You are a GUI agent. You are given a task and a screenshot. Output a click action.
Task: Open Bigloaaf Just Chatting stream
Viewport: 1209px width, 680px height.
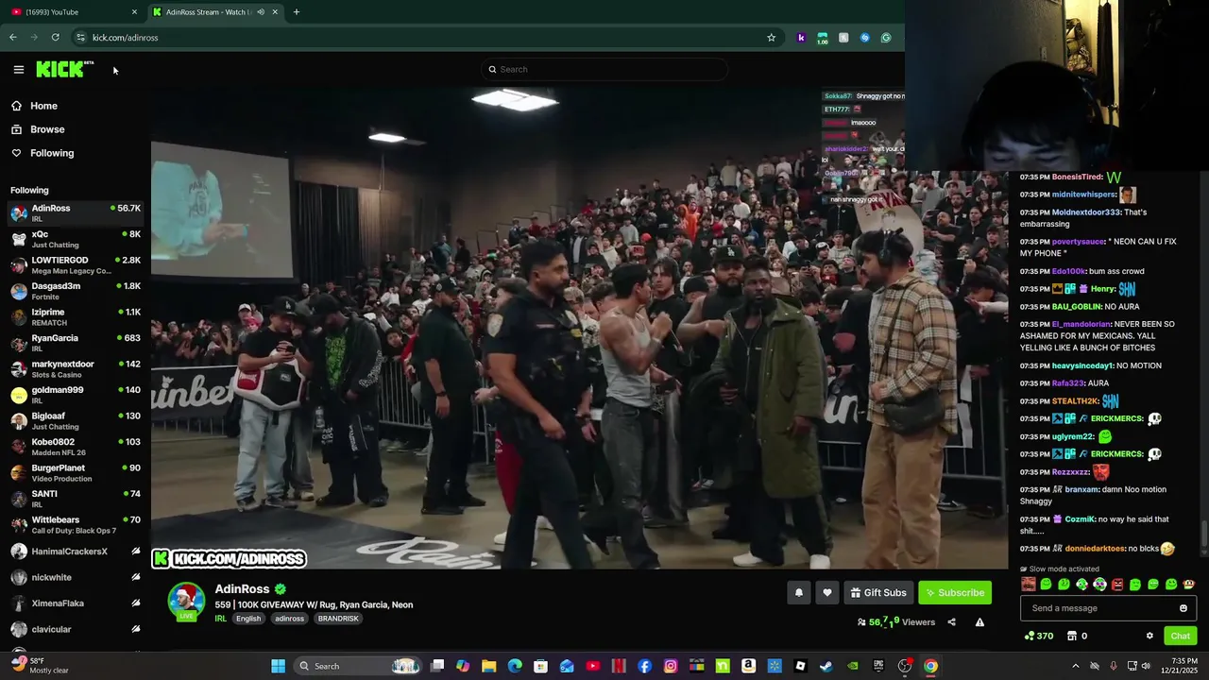pos(76,421)
